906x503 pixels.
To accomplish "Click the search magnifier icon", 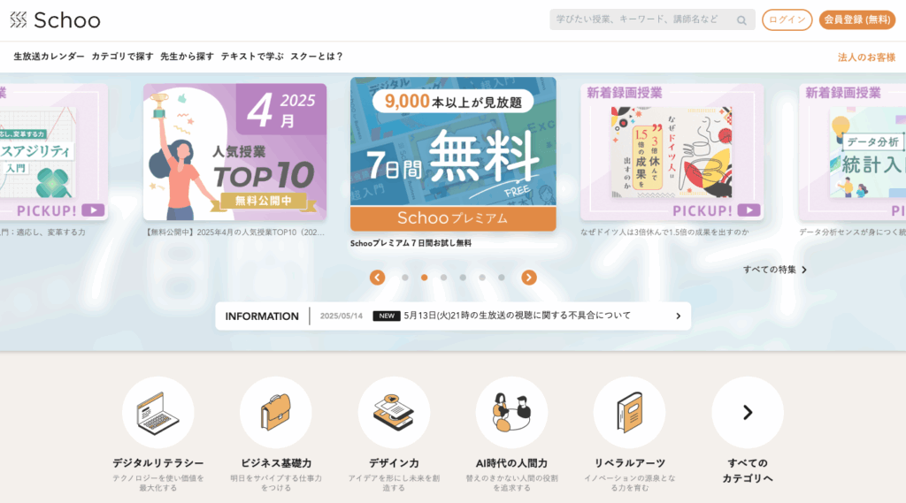I will point(741,20).
